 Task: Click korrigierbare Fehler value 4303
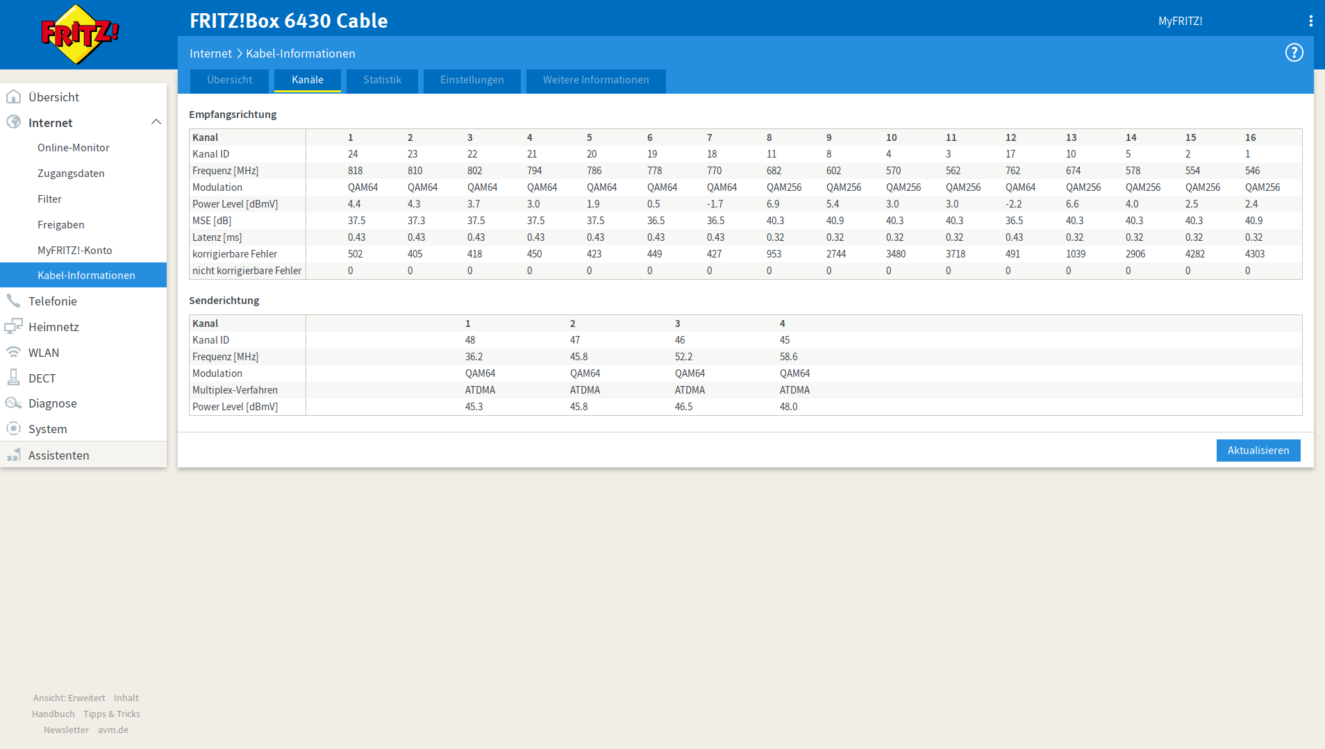[1255, 254]
